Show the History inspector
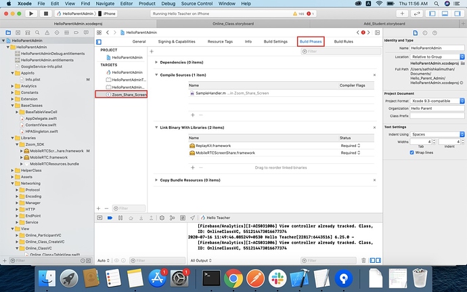The height and width of the screenshot is (292, 467). [425, 33]
